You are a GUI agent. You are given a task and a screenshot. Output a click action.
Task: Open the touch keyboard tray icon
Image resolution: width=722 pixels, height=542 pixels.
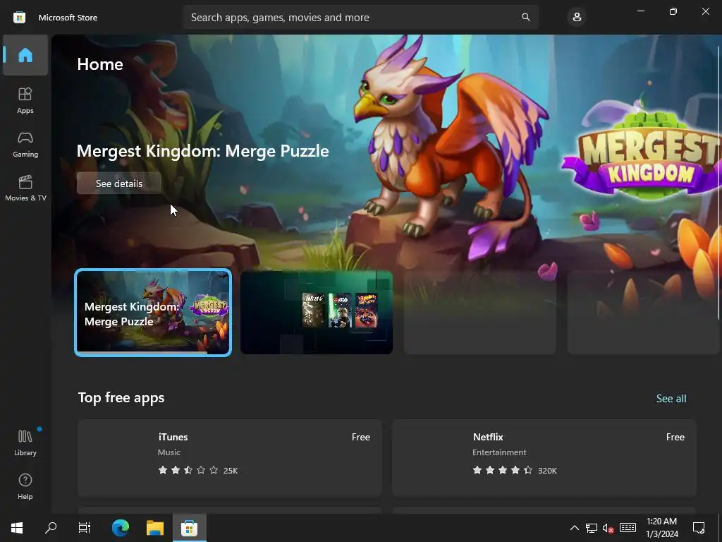point(628,528)
